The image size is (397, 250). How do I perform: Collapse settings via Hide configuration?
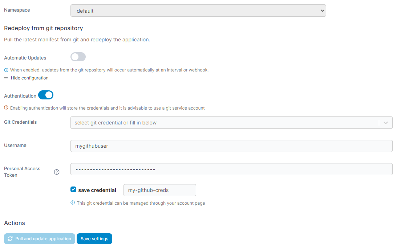tap(29, 78)
